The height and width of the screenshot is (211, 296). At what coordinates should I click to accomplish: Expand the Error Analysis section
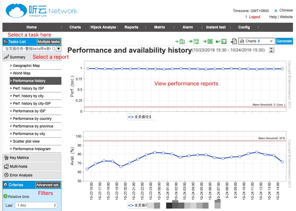[x=32, y=175]
